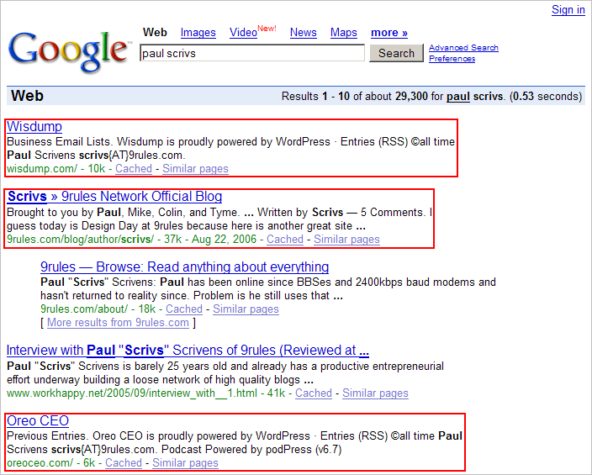This screenshot has height=475, width=592.
Task: Focus the search box containing paul scrivs
Action: pyautogui.click(x=252, y=53)
